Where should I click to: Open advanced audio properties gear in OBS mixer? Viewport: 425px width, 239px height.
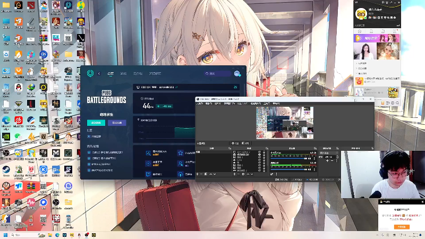pyautogui.click(x=271, y=174)
